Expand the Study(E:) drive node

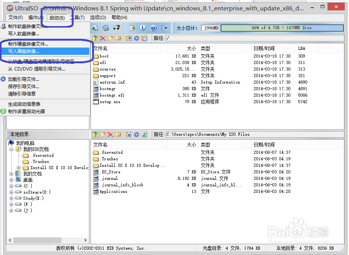12,198
